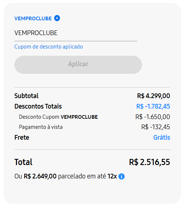Click the Total label
184x211 pixels.
[x=23, y=162]
